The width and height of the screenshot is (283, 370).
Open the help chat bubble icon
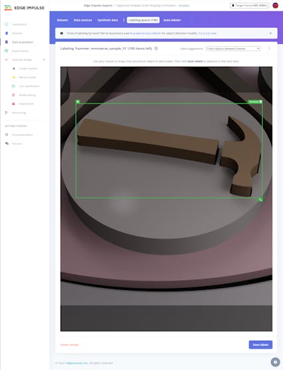pyautogui.click(x=275, y=362)
